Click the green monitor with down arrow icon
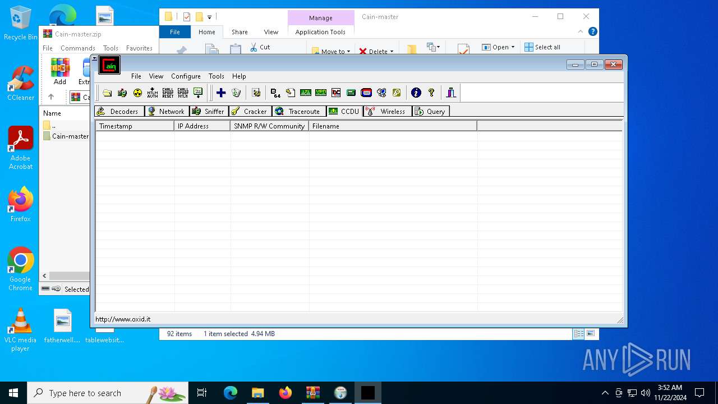The image size is (718, 404). [198, 93]
